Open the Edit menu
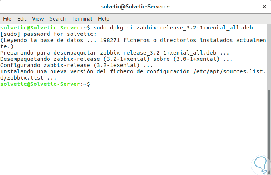The width and height of the screenshot is (271, 175). pos(22,18)
